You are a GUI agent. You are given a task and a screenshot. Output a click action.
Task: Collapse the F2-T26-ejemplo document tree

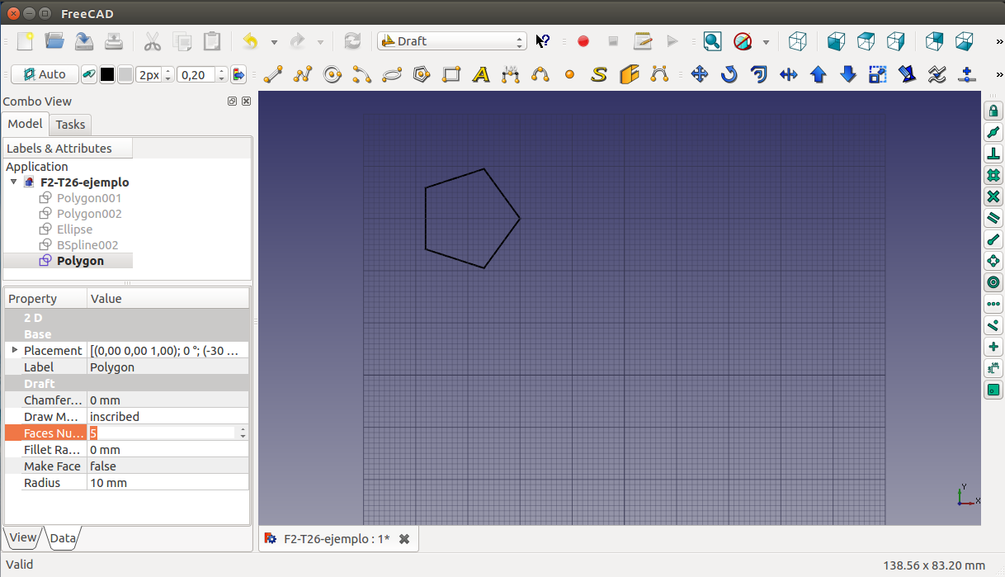pos(14,182)
